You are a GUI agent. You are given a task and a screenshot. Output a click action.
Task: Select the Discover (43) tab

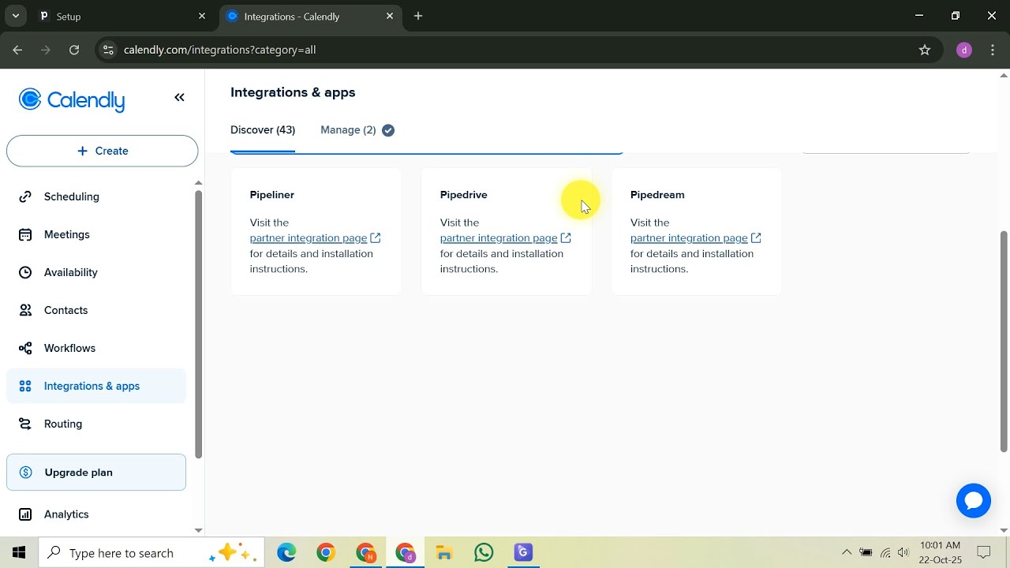pyautogui.click(x=263, y=130)
